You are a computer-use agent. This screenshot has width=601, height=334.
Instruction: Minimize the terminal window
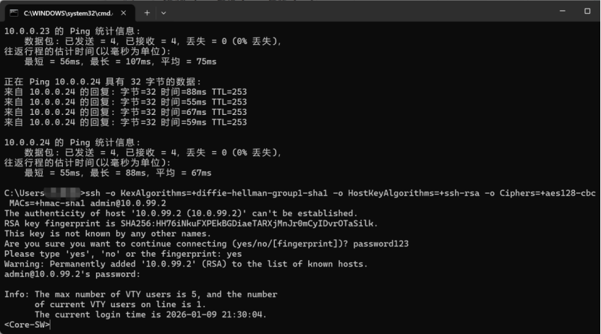coord(562,11)
